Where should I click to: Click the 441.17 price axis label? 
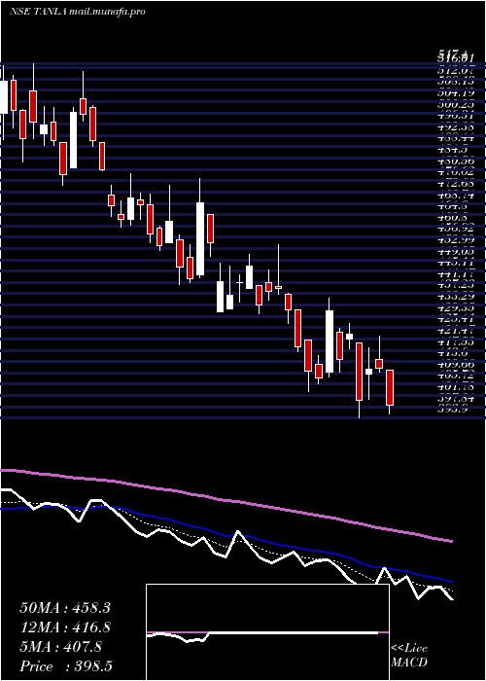(x=456, y=274)
